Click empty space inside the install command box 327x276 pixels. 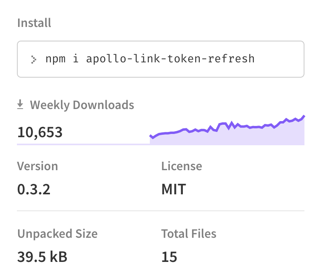point(279,59)
